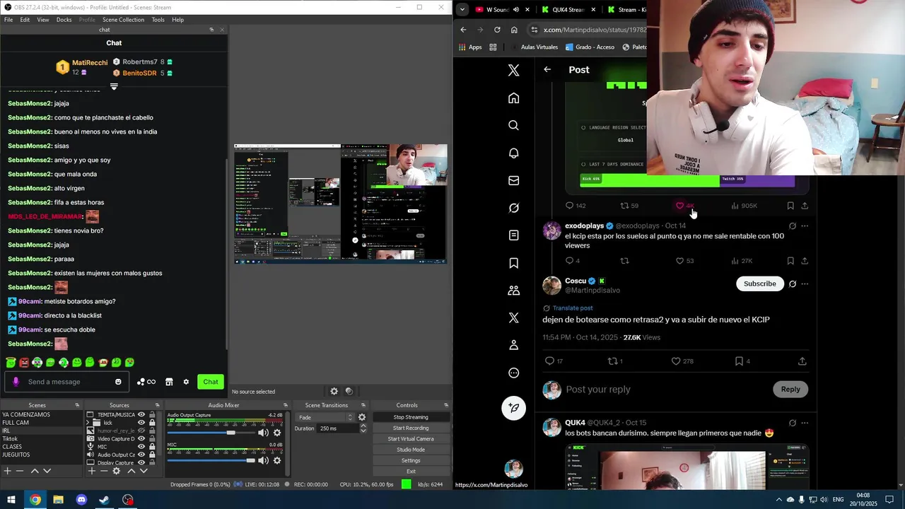Open more options on Coscu post
This screenshot has width=905, height=509.
805,283
